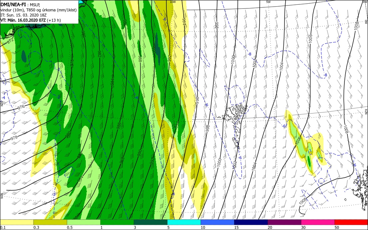This screenshot has height=230, width=368.
Task: Click the "30" legend value
Action: [303, 227]
